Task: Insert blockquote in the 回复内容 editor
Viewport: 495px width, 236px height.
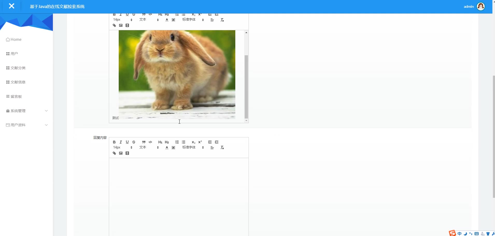Action: (x=144, y=142)
